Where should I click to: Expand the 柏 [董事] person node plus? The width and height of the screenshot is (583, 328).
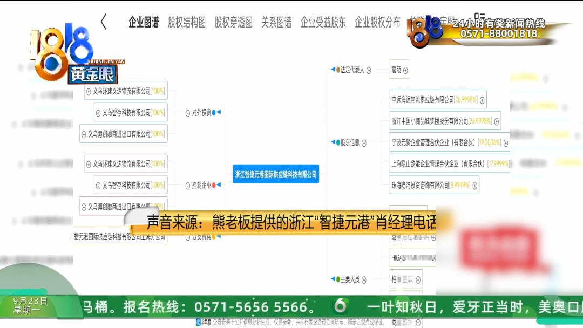(x=418, y=280)
